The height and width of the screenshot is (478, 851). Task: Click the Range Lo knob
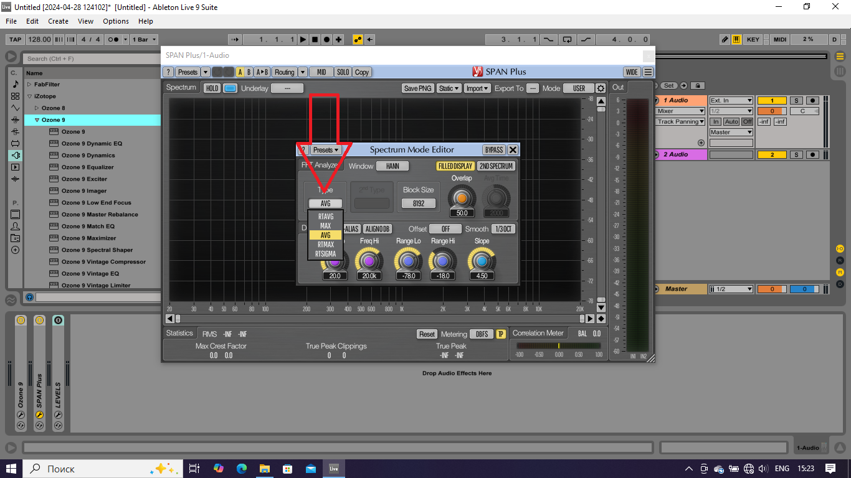coord(409,261)
